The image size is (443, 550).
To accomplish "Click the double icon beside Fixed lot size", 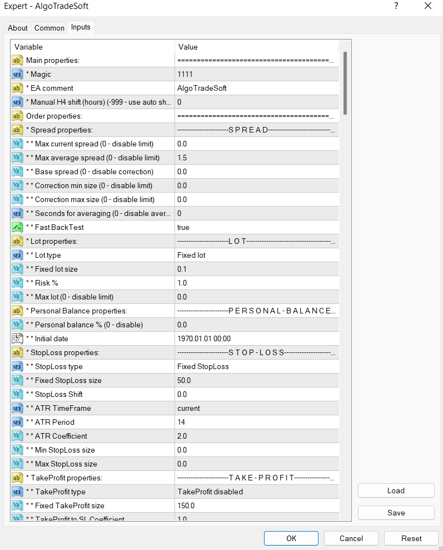I will pos(17,269).
